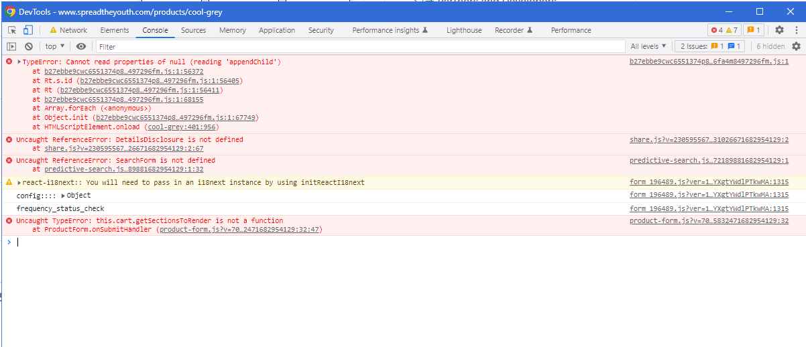Open Rt stack link js:1:56411
This screenshot has width=806, height=347.
click(x=139, y=90)
